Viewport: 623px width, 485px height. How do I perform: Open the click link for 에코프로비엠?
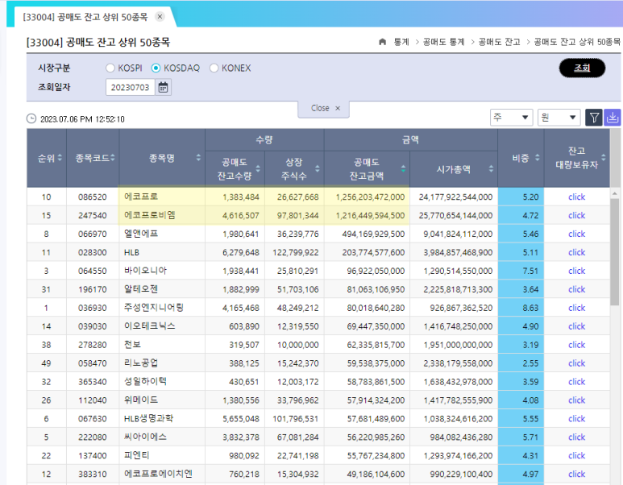tap(576, 215)
